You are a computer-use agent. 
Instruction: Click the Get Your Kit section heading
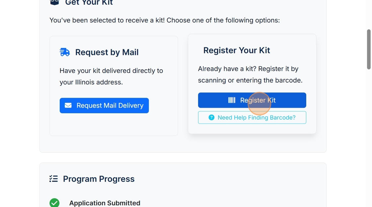click(x=89, y=3)
